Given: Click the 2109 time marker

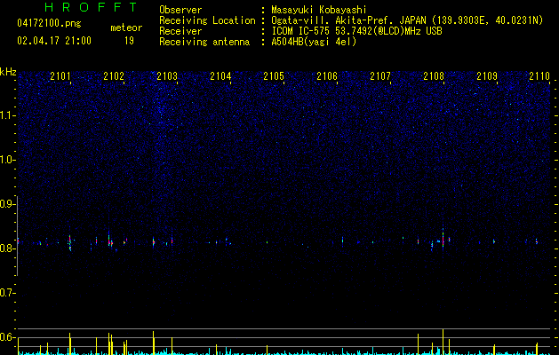Looking at the screenshot, I should click(x=487, y=75).
